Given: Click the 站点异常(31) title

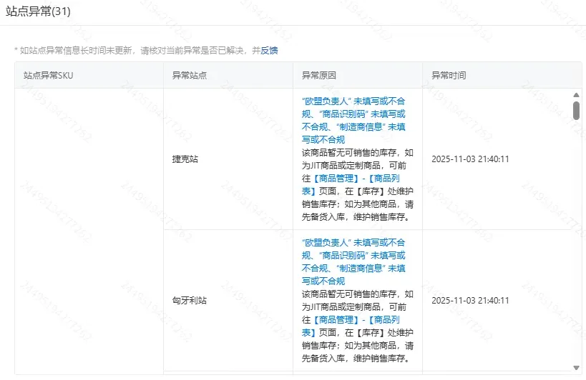Looking at the screenshot, I should tap(38, 11).
